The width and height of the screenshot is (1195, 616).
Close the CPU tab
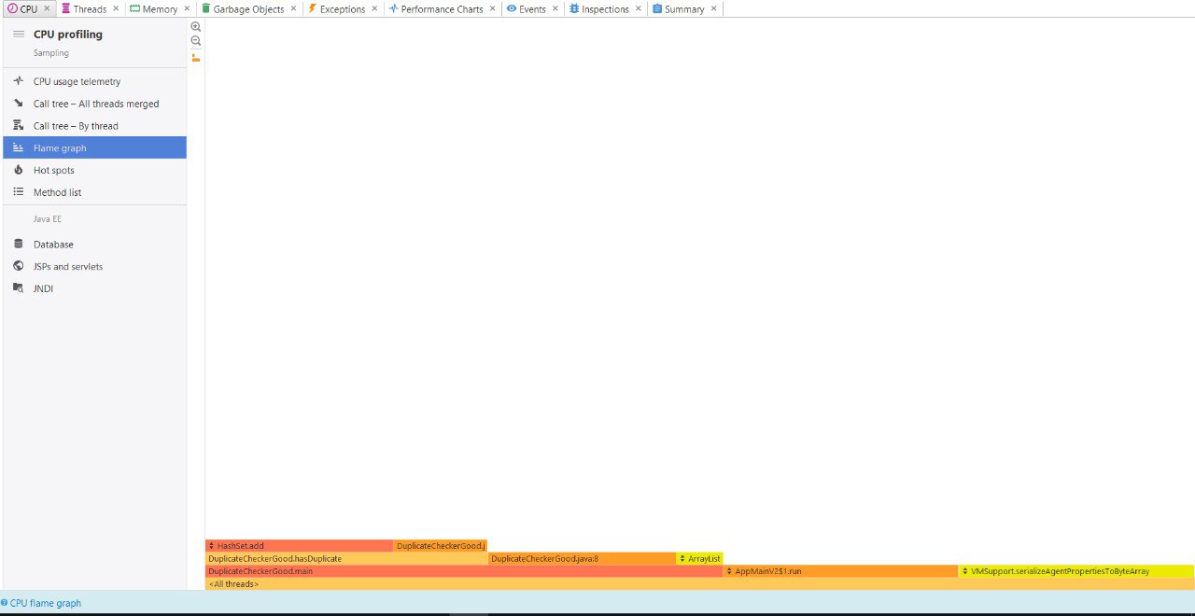coord(47,8)
